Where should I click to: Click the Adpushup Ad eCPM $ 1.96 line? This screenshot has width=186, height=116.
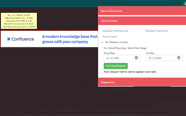coord(19,21)
